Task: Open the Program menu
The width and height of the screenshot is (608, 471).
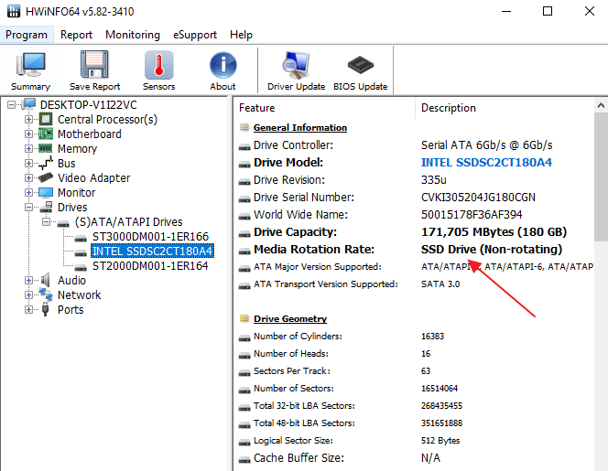Action: coord(26,35)
